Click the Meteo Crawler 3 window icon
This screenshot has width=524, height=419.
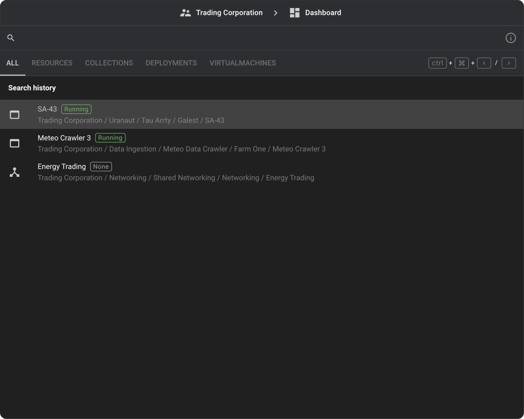[x=14, y=143]
